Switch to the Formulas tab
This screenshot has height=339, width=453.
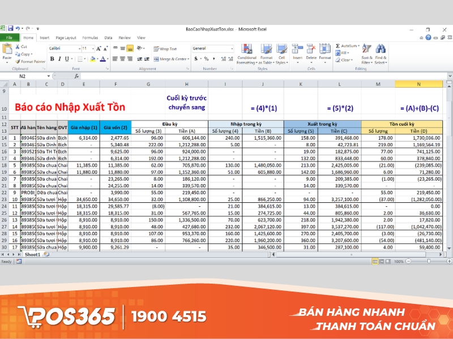tap(90, 38)
